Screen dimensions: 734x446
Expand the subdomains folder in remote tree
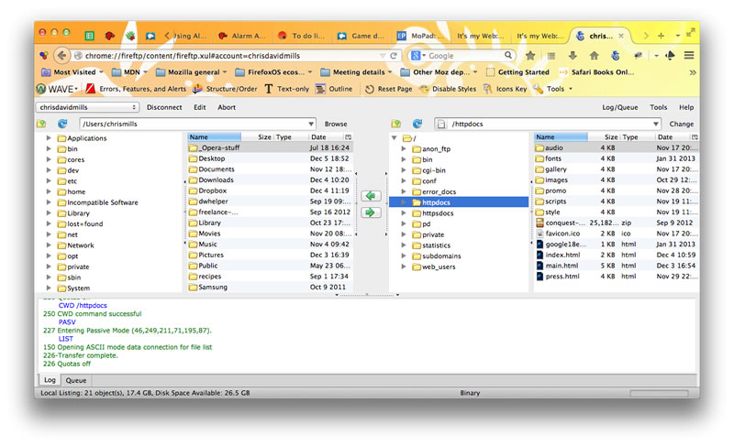[404, 256]
